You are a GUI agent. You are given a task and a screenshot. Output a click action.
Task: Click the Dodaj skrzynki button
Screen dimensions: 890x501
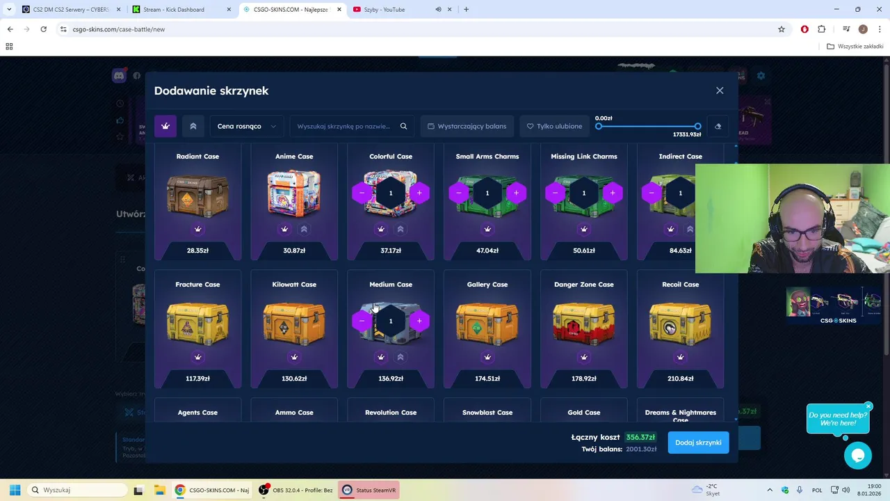click(698, 443)
